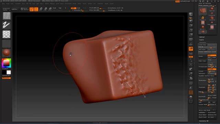Select the black secondary color swatch

click(4, 72)
